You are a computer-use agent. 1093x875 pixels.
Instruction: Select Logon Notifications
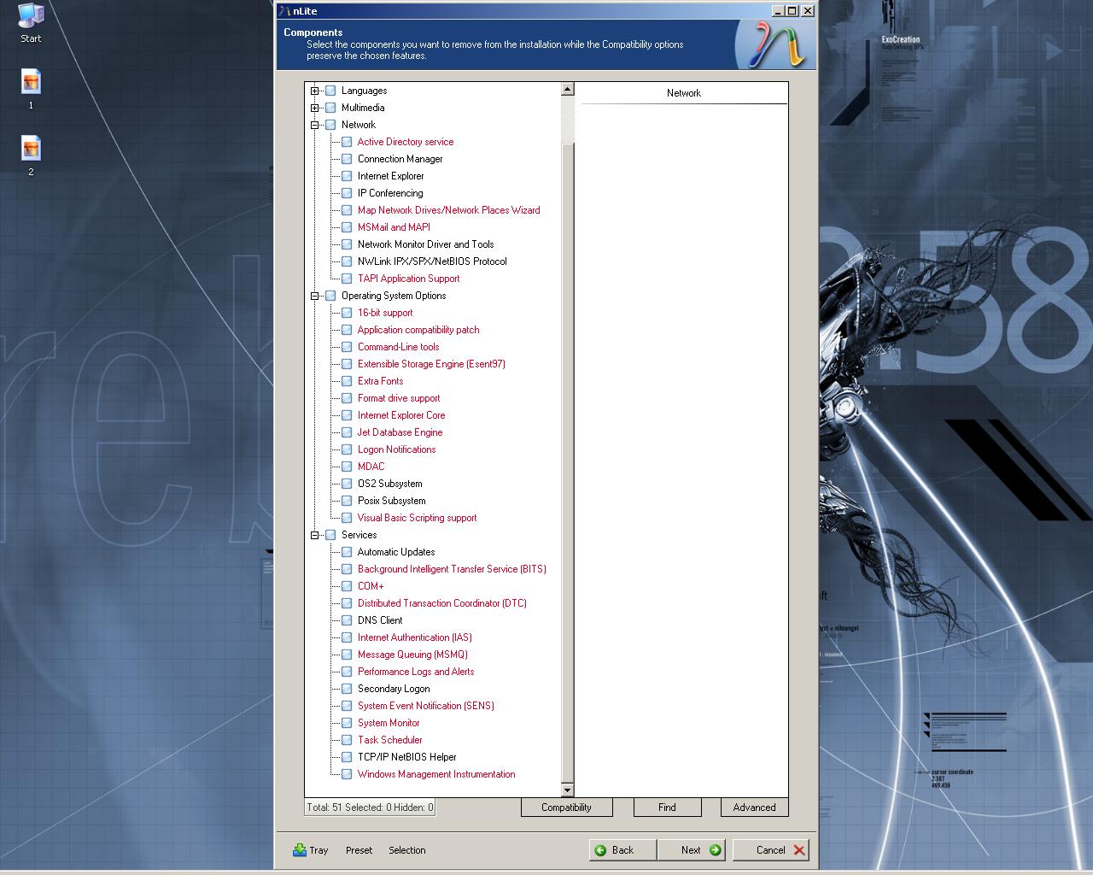coord(396,449)
